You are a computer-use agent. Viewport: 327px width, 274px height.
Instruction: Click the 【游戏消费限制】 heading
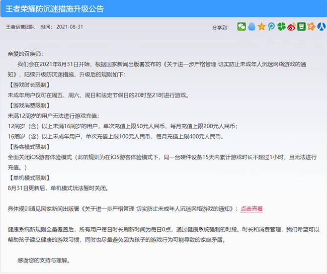pyautogui.click(x=29, y=106)
